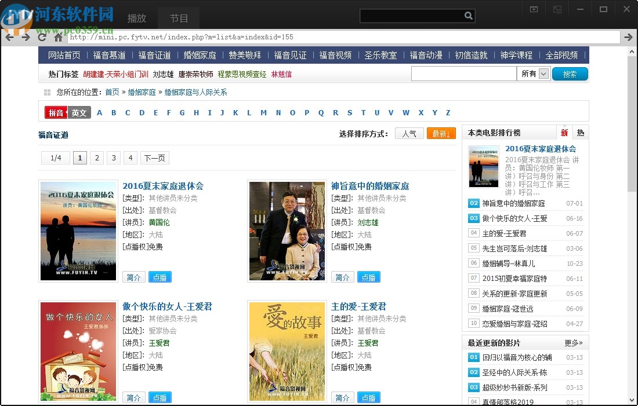Viewport: 638px width, 406px height.
Task: Click the magnifier icon in top search box
Action: [468, 16]
